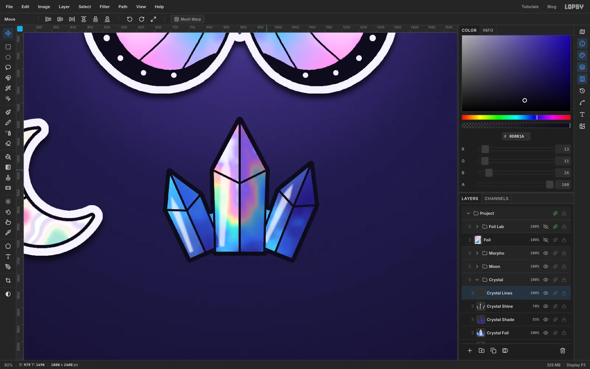Open the Layer menu
Image resolution: width=590 pixels, height=369 pixels.
tap(64, 7)
